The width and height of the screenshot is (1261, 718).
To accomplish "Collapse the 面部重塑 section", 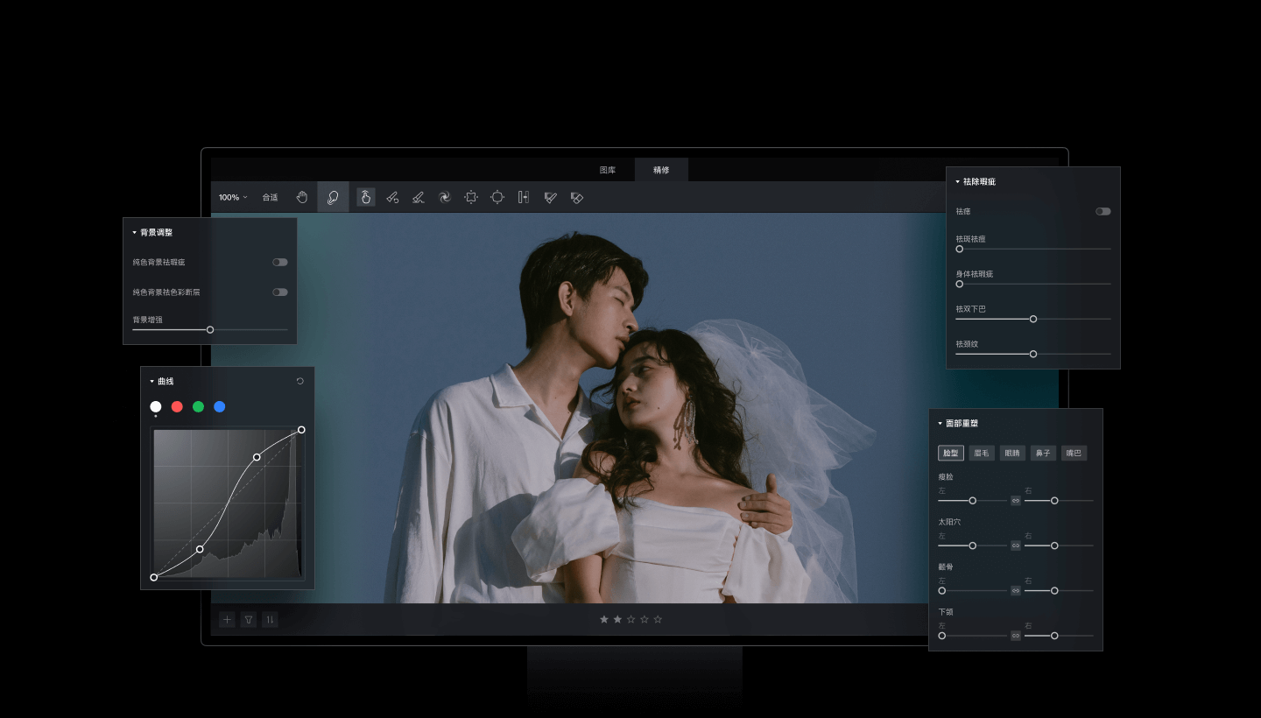I will tap(940, 424).
